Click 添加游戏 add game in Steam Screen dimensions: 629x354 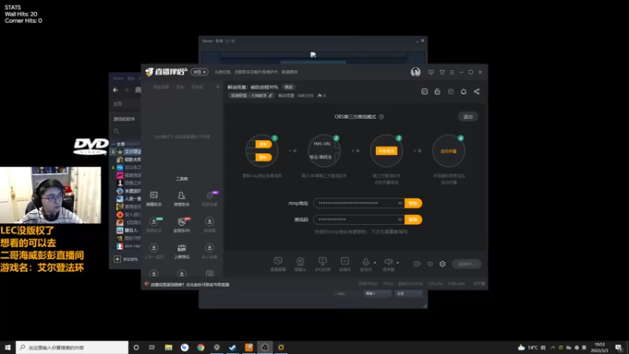127,260
